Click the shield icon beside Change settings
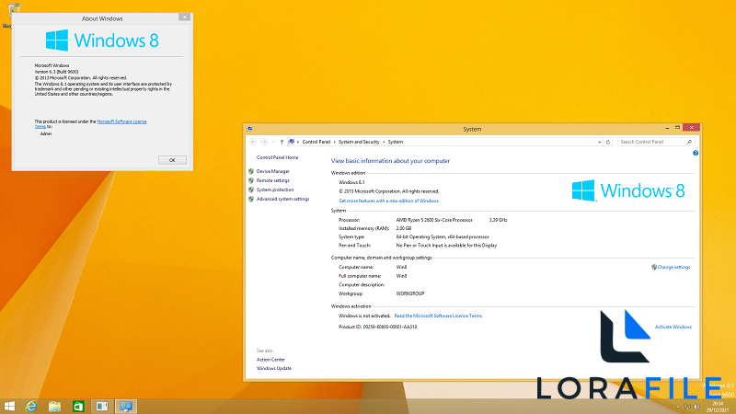 point(654,267)
